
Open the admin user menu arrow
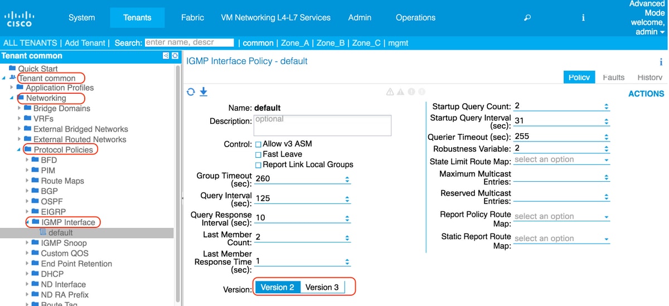tap(662, 32)
